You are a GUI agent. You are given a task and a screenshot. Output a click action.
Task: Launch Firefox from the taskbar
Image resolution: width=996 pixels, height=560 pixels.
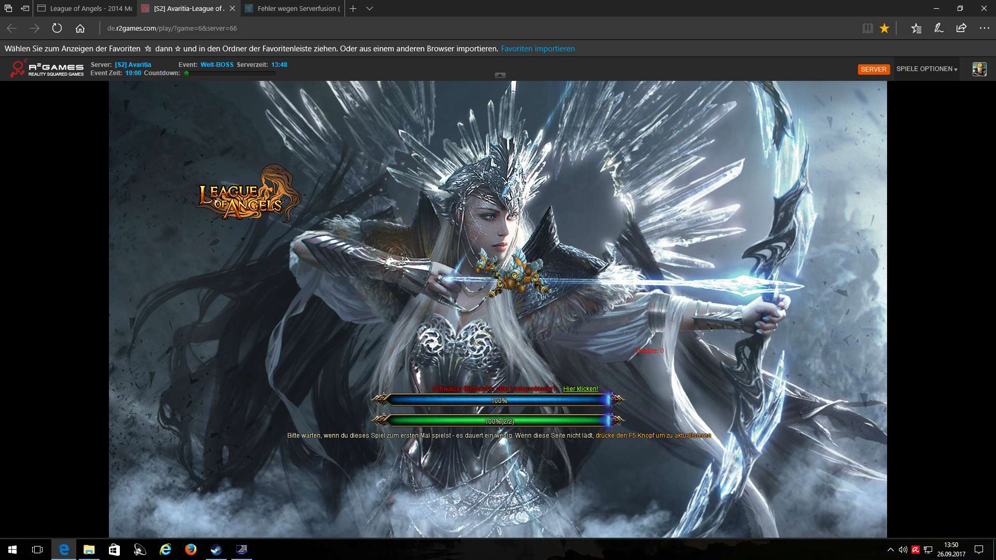191,550
